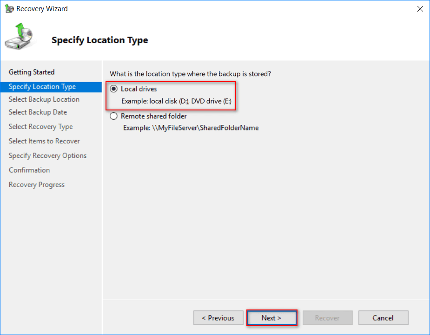Click Select Backup Date step

pyautogui.click(x=38, y=112)
